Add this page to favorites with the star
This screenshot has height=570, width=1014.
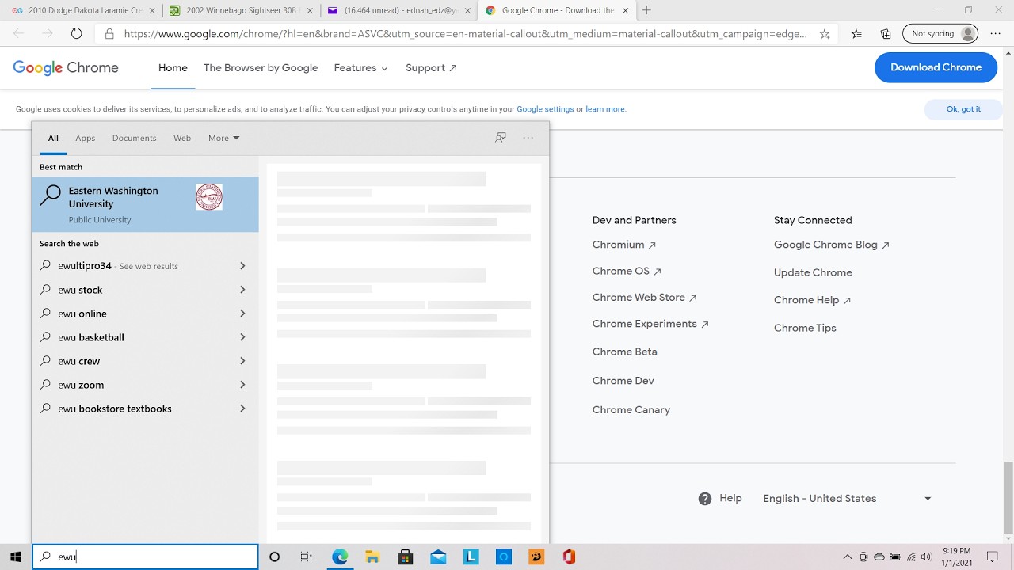825,34
